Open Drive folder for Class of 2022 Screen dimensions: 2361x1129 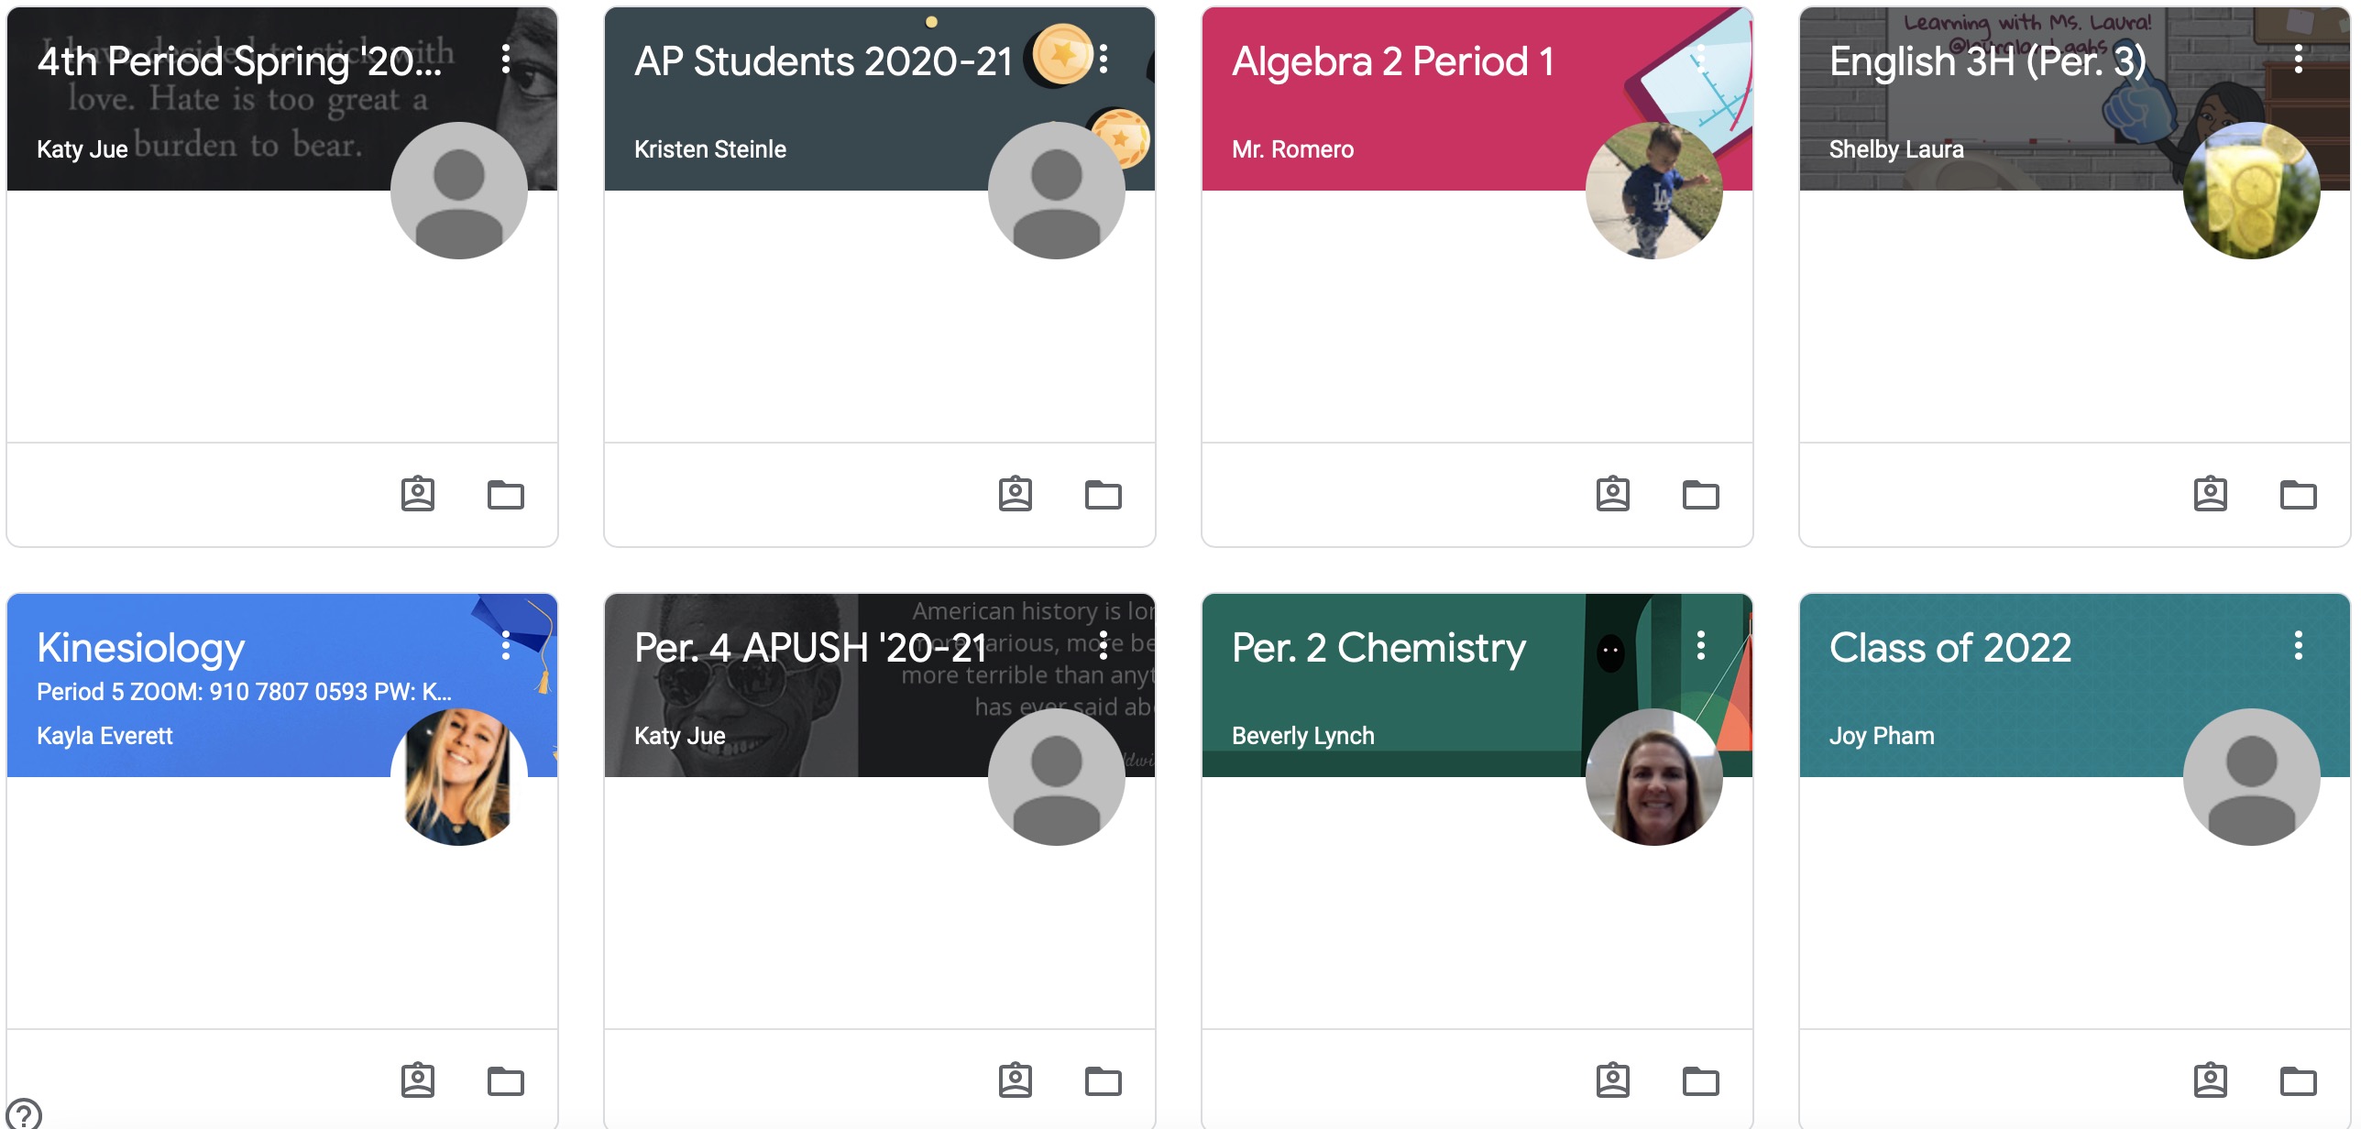click(2298, 1081)
